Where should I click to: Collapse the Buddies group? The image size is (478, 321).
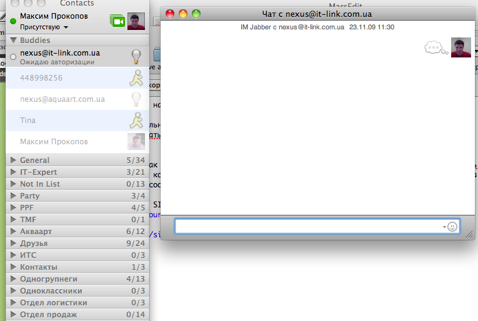click(x=13, y=40)
